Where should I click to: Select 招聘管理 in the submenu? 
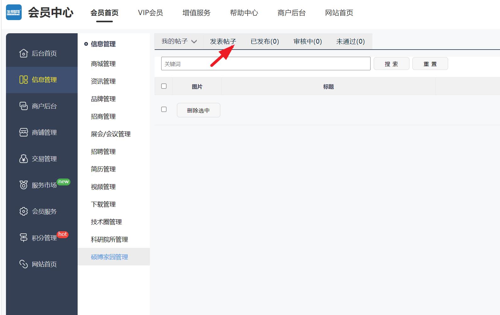pos(103,152)
